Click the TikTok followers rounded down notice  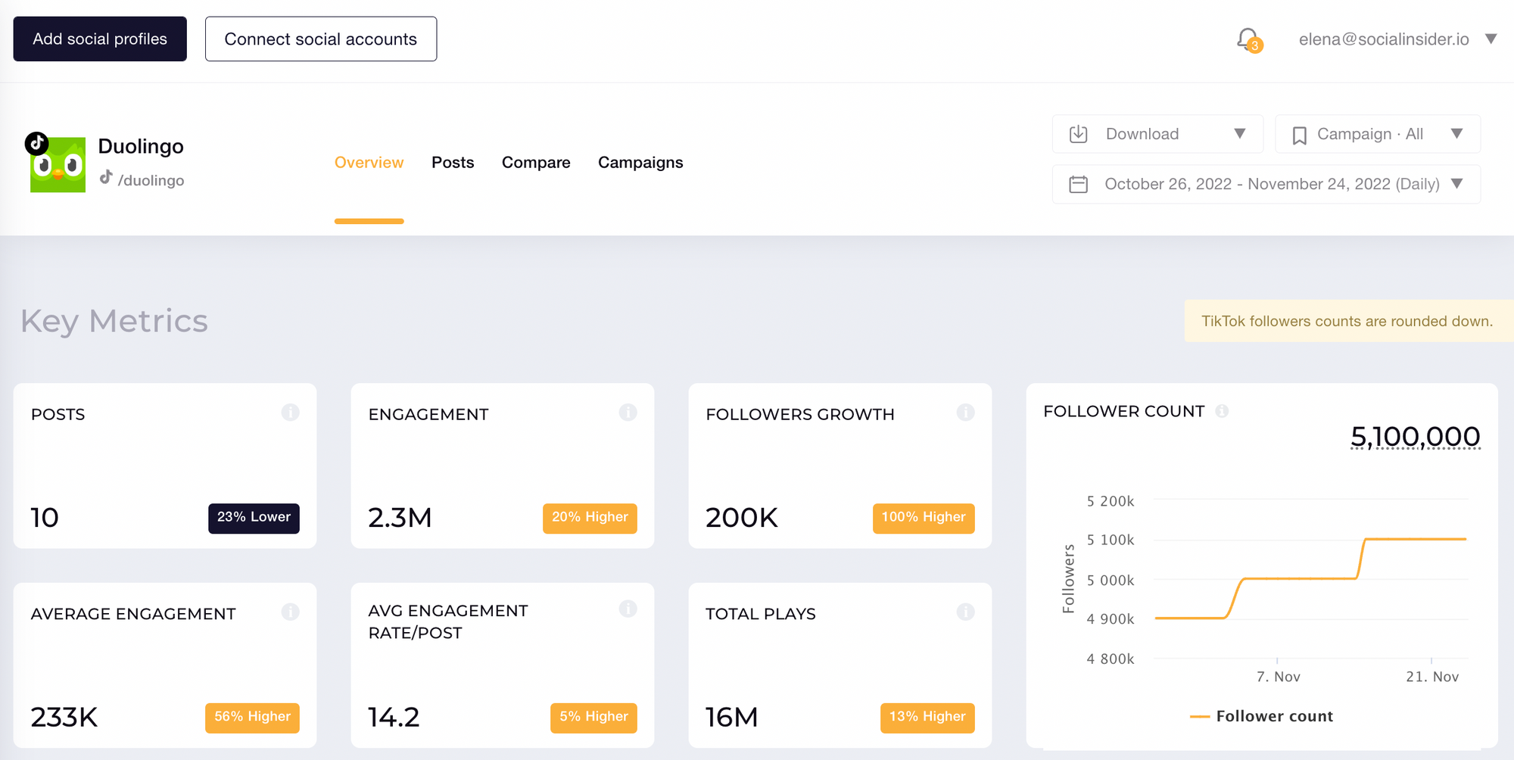click(1347, 321)
